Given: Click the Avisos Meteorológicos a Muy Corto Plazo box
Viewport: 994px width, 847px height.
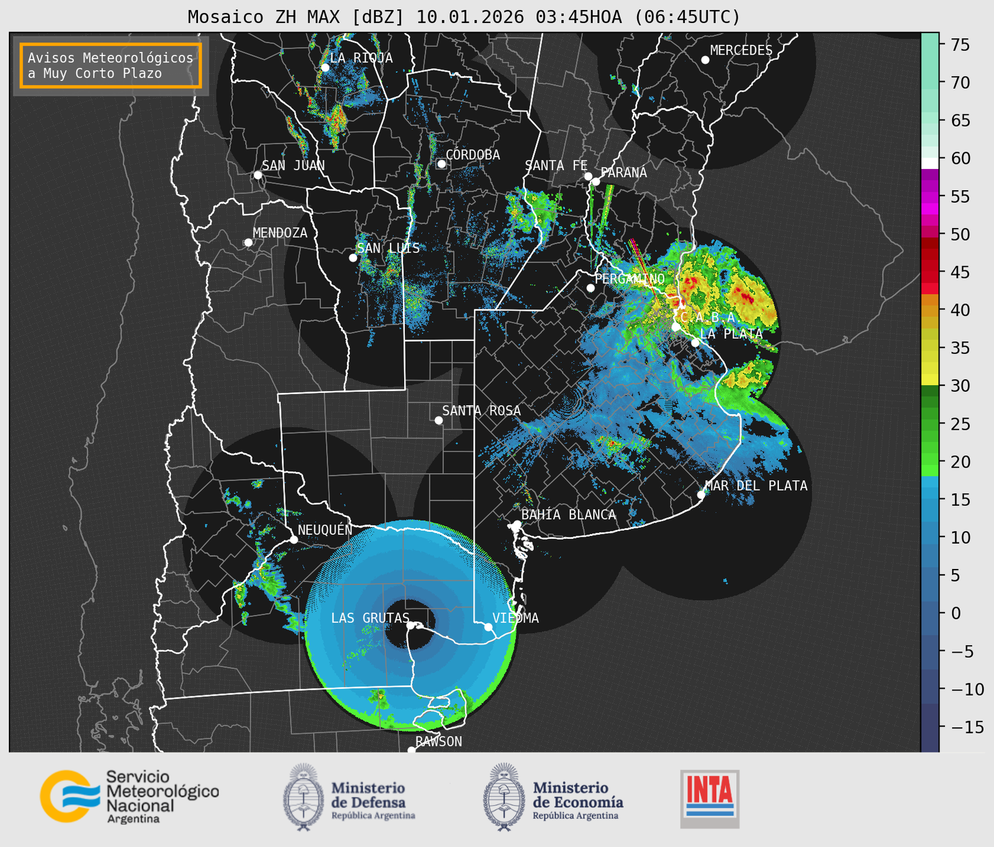Looking at the screenshot, I should coord(111,65).
